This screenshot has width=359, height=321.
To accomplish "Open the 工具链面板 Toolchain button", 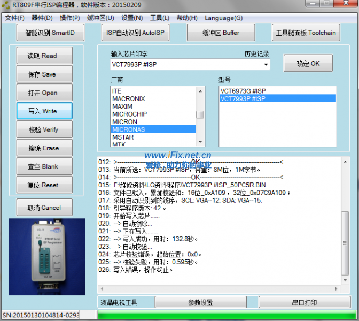I will (306, 33).
